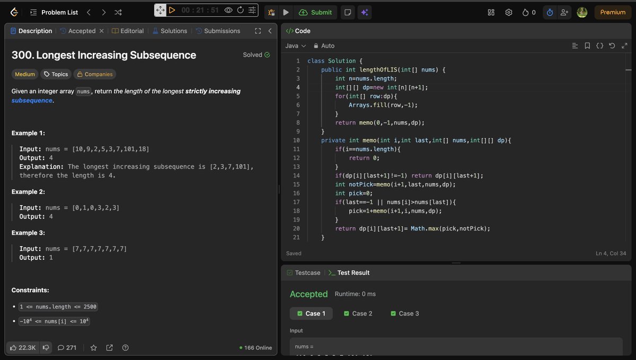Click the move handle on timer widget
The width and height of the screenshot is (636, 360).
(161, 10)
